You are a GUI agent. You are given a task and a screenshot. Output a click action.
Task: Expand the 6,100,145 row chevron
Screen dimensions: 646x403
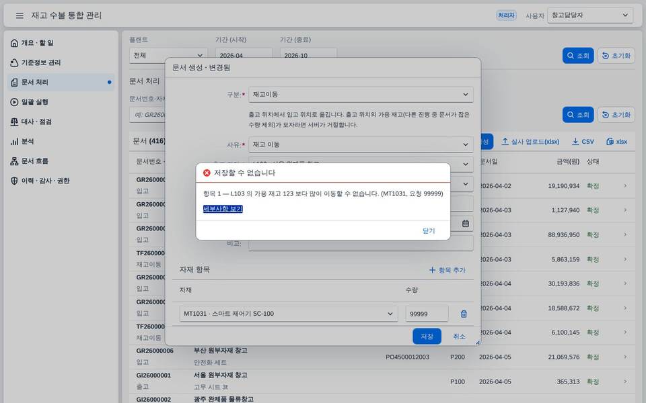click(625, 332)
